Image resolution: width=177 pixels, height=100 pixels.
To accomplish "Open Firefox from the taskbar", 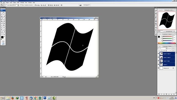I will pos(12,98).
